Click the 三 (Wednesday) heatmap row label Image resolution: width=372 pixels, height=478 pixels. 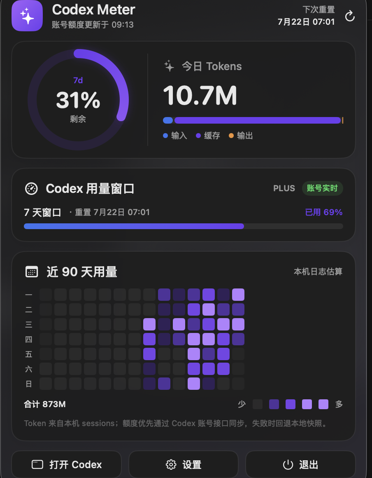pos(29,324)
